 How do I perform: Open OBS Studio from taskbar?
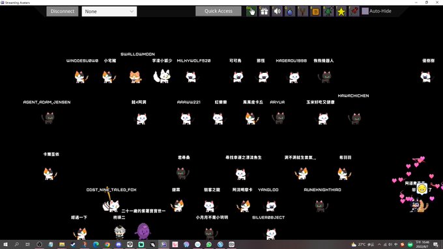coord(39,244)
